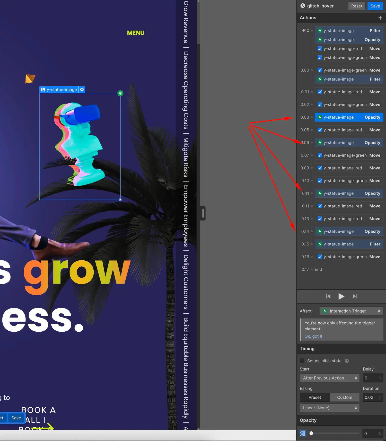Save the glitch-hover animation
The height and width of the screenshot is (441, 386).
coord(375,6)
